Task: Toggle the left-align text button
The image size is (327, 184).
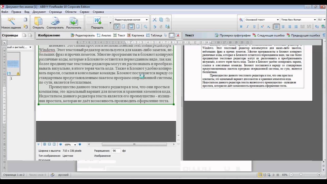Action: coord(276,27)
